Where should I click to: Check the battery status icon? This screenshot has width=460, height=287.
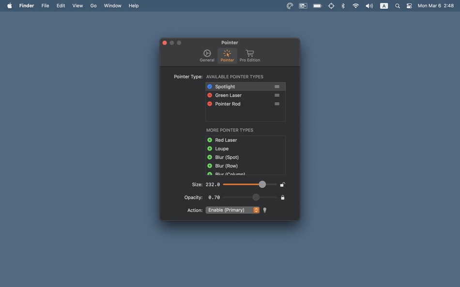[318, 6]
